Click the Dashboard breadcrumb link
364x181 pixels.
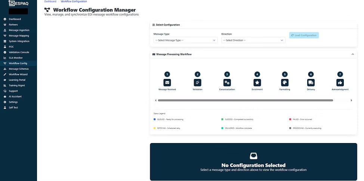[50, 1]
